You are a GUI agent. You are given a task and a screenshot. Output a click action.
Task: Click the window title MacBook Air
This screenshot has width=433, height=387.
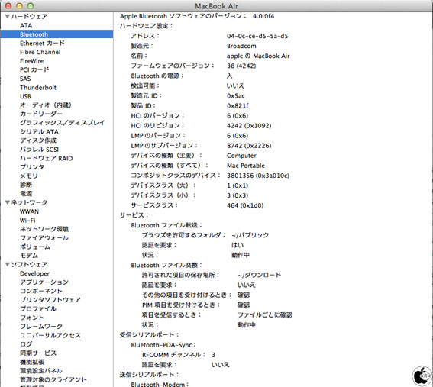tap(217, 6)
